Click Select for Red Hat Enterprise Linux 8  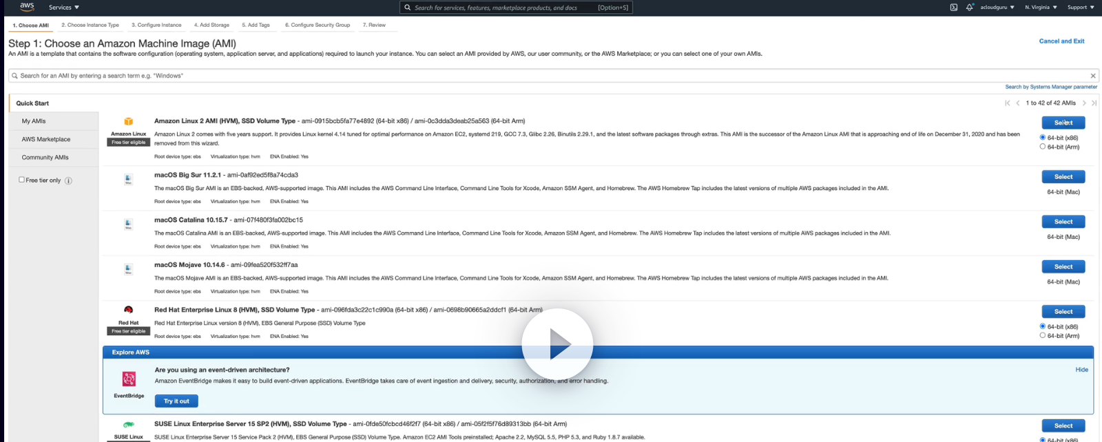[x=1063, y=312]
